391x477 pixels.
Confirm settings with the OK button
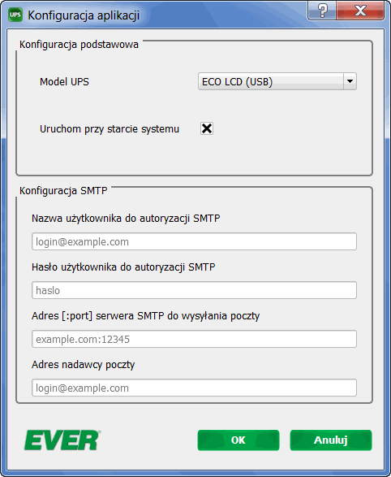(238, 440)
